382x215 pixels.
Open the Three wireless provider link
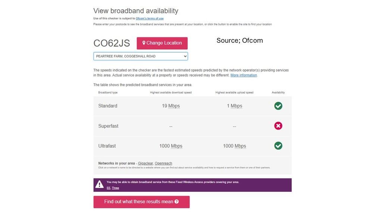pyautogui.click(x=115, y=188)
